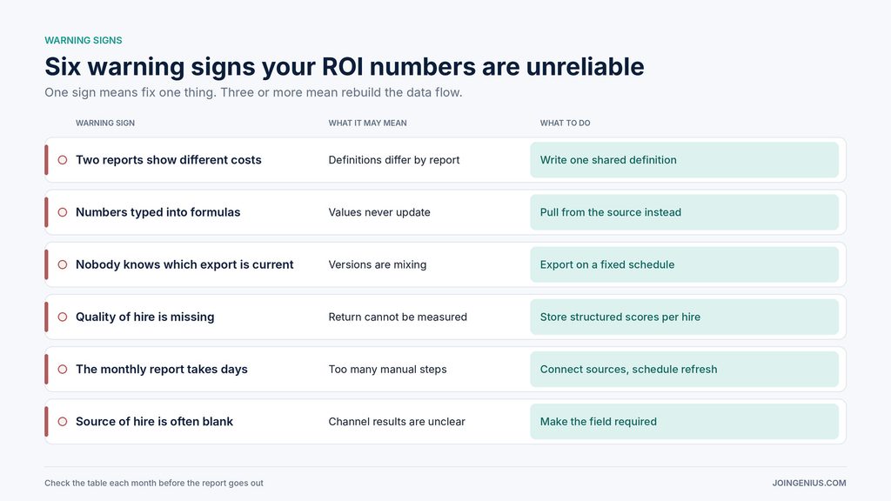Image resolution: width=891 pixels, height=501 pixels.
Task: Click the 'WHAT IT MAY MEAN' column header
Action: coord(368,123)
